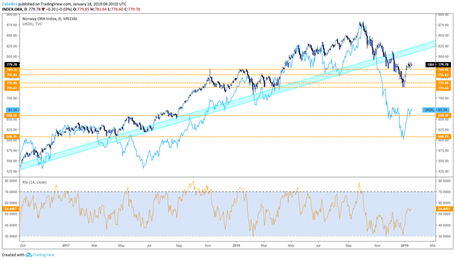
Task: Select the right-side orange 769.35 level label
Action: pyautogui.click(x=443, y=70)
